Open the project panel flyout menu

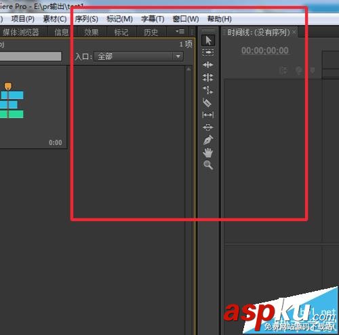pyautogui.click(x=180, y=31)
